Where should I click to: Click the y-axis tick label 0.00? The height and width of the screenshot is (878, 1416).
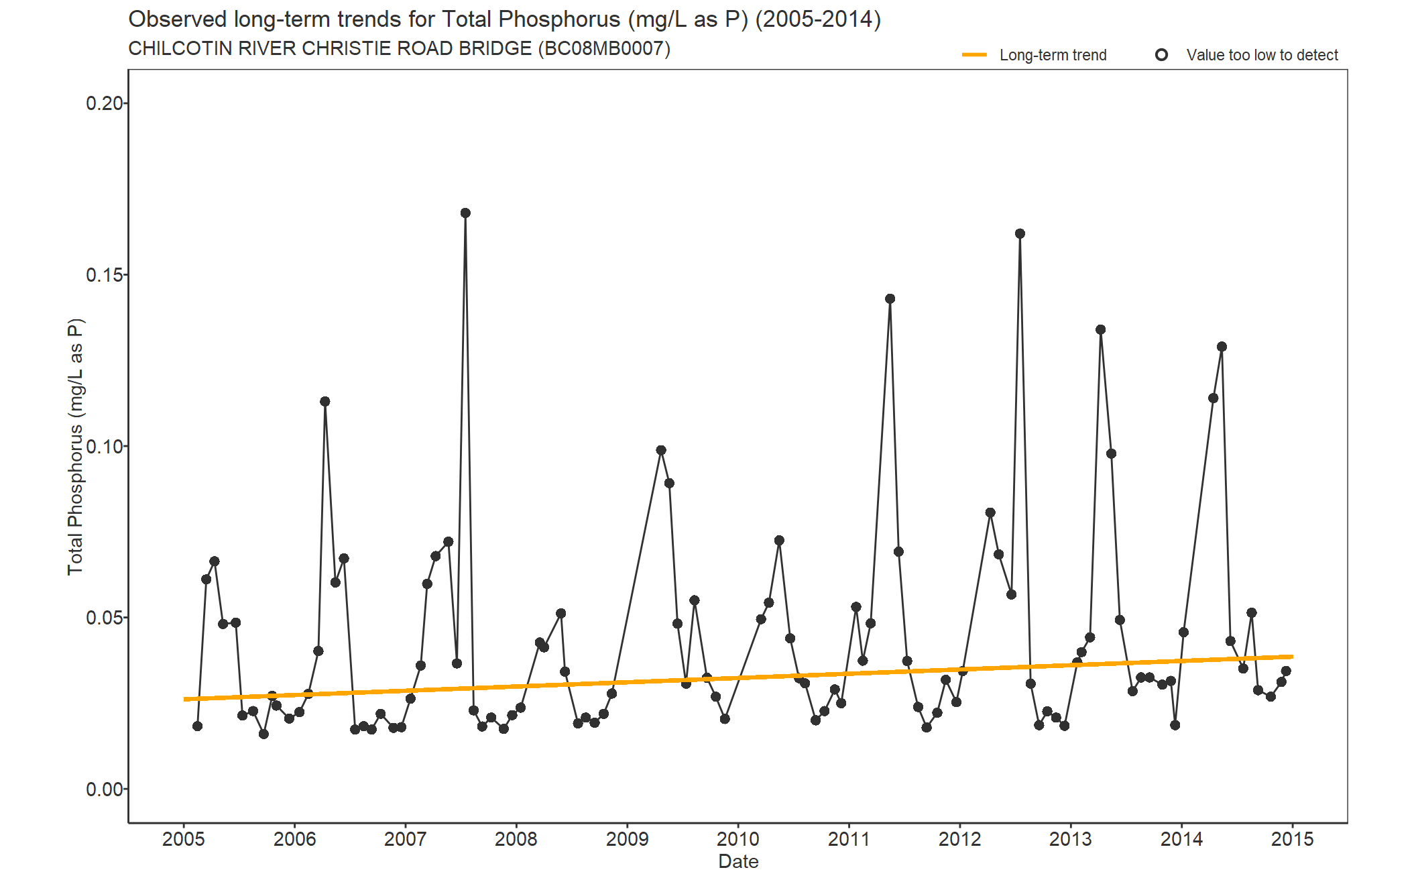tap(105, 789)
